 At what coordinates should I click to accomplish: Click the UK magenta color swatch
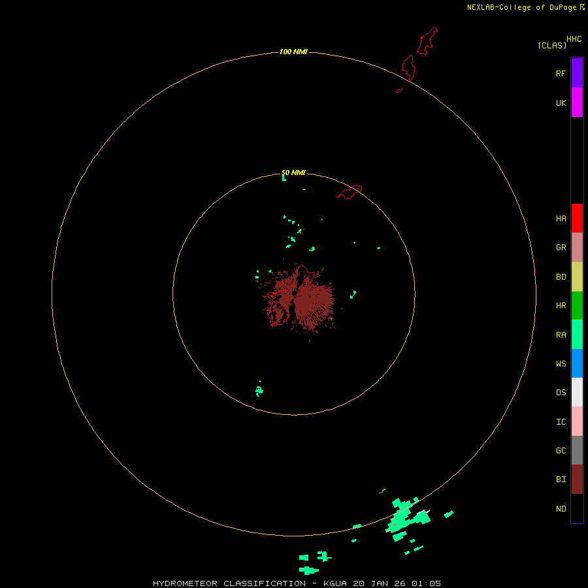pos(577,103)
